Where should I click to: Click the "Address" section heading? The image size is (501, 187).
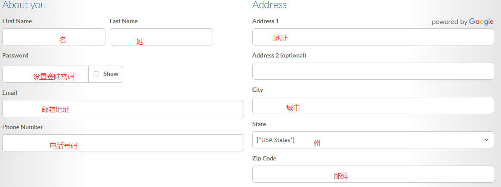click(269, 5)
